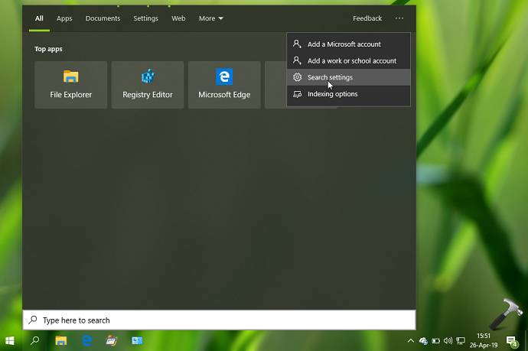Viewport: 528px width, 351px height.
Task: Check the battery status tray icon
Action: (435, 341)
